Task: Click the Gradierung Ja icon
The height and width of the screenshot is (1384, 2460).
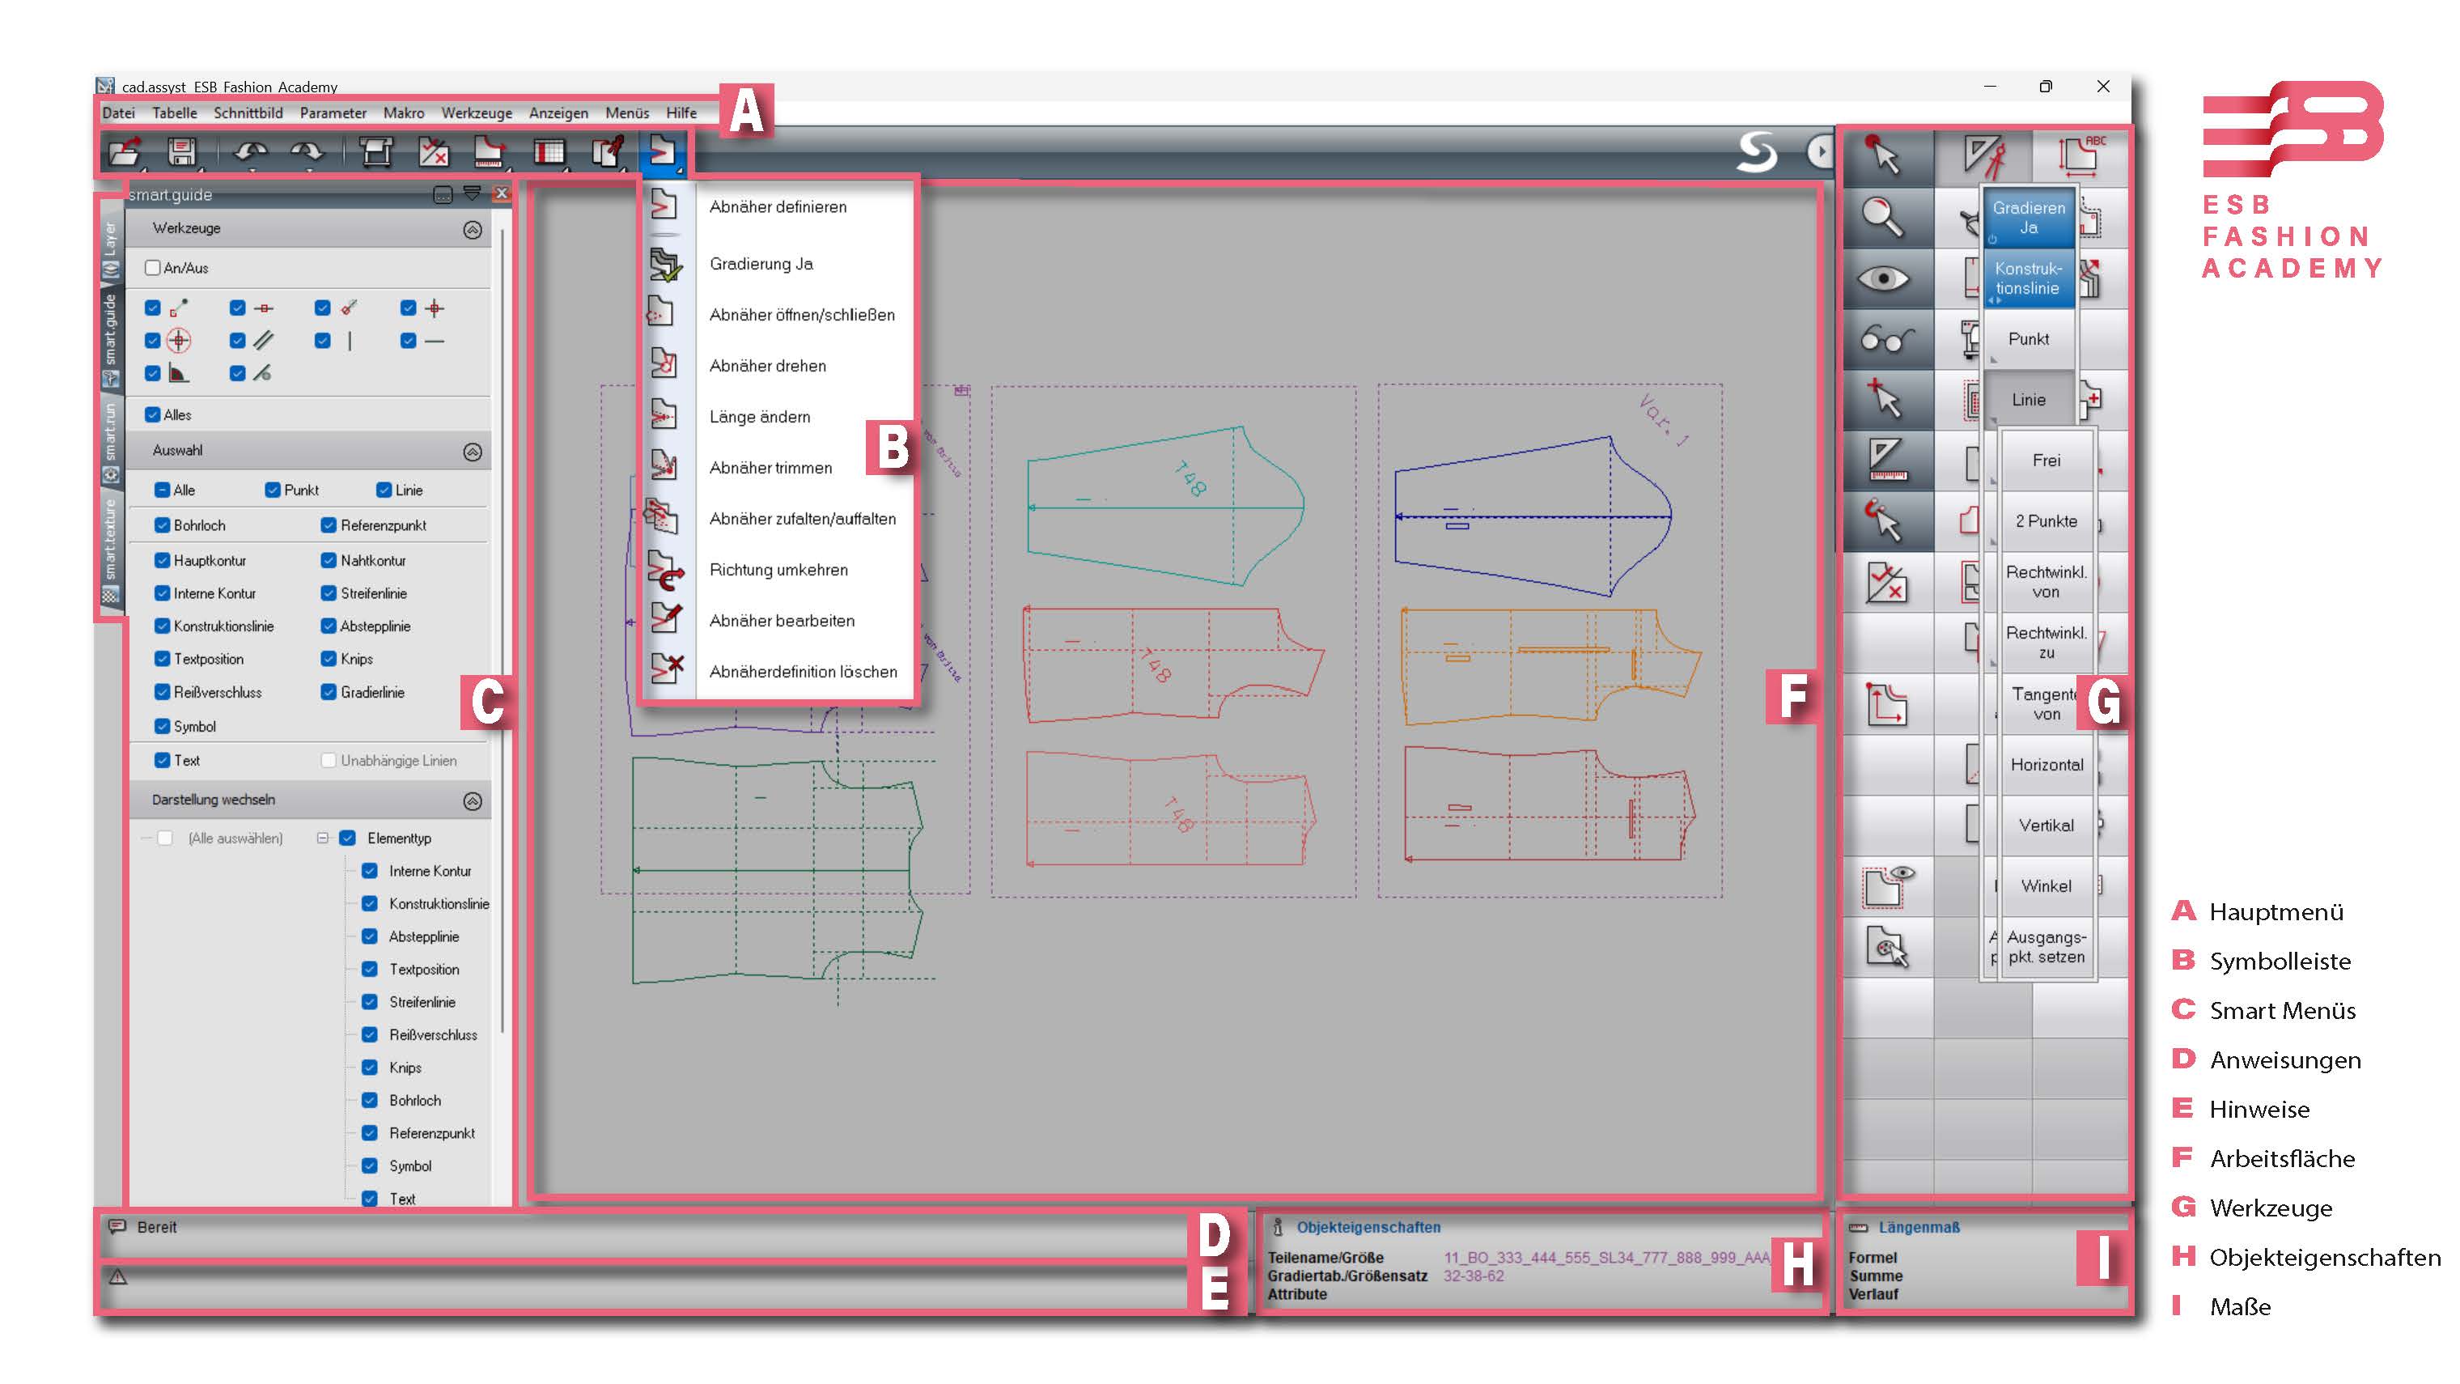Action: pyautogui.click(x=666, y=265)
